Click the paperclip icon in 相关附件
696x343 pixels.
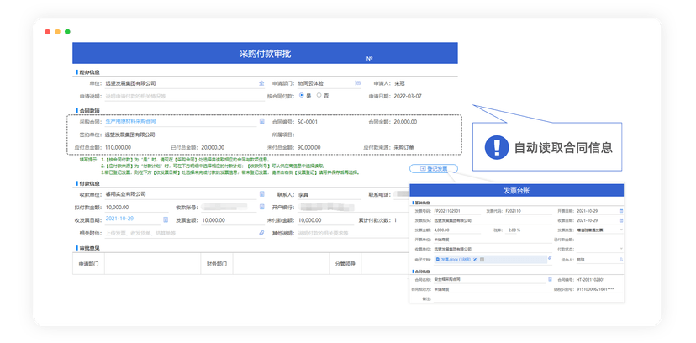pyautogui.click(x=261, y=232)
